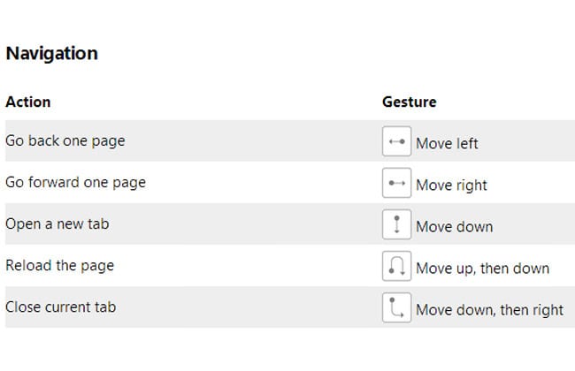Click the 'Move right' gesture label
Image resolution: width=575 pixels, height=371 pixels.
(451, 185)
